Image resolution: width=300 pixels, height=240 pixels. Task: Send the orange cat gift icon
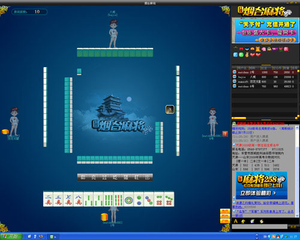click(258, 49)
